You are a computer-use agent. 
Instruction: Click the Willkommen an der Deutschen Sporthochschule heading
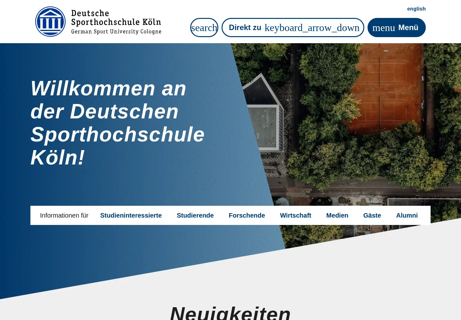pos(117,123)
